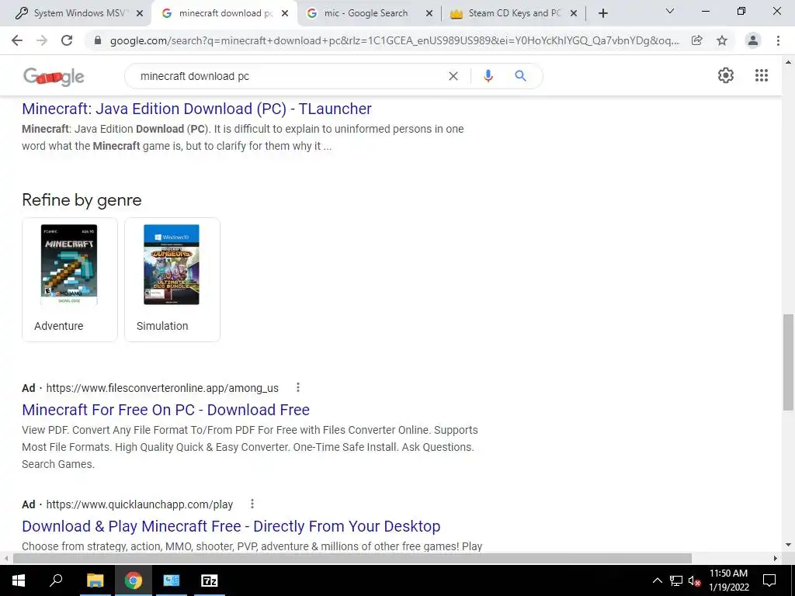Bookmark this page with the star

[x=722, y=40]
